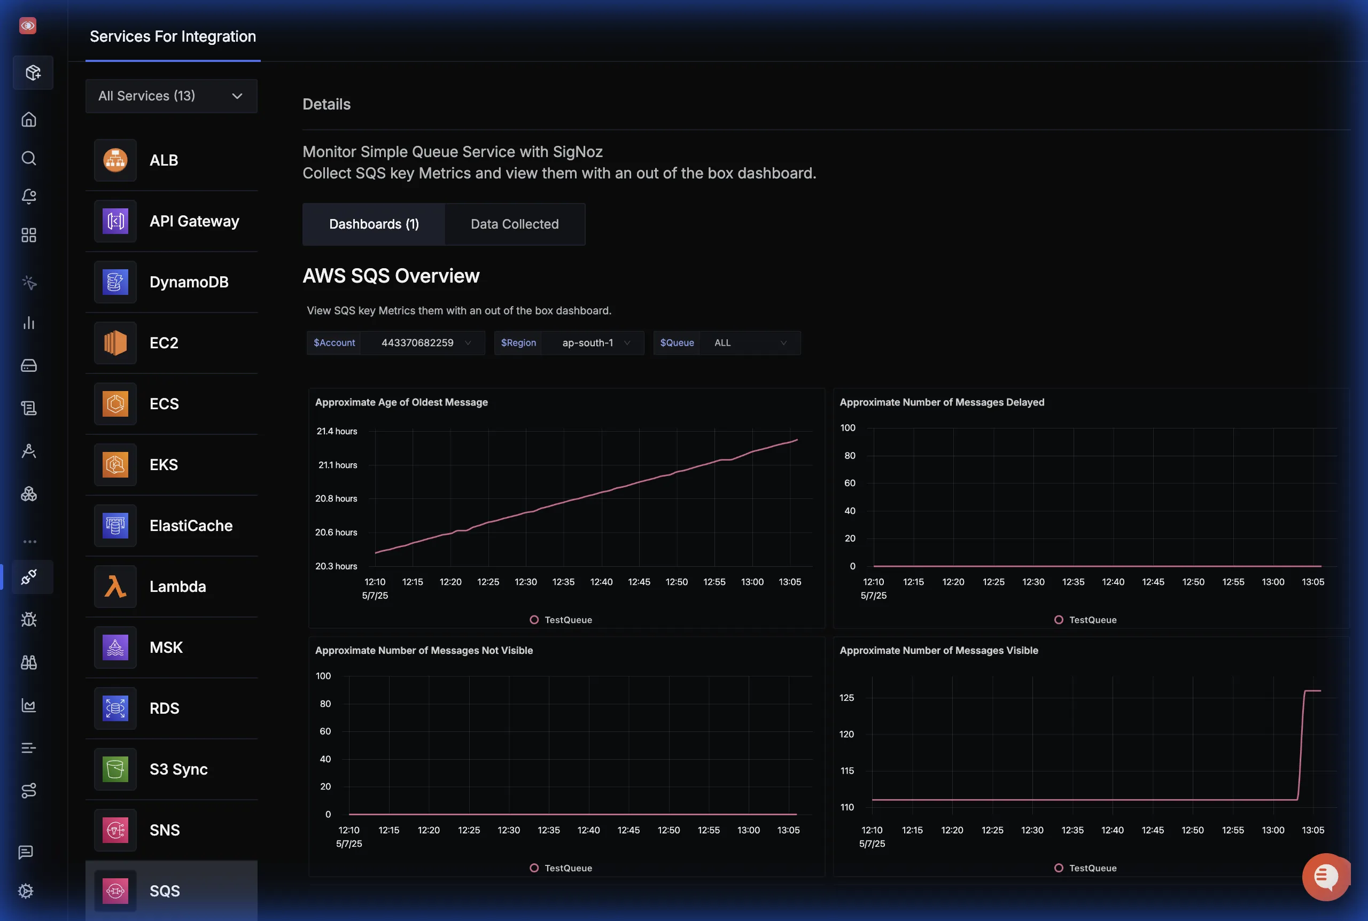Open Alerts bell icon in sidebar
The image size is (1368, 921).
coord(29,197)
